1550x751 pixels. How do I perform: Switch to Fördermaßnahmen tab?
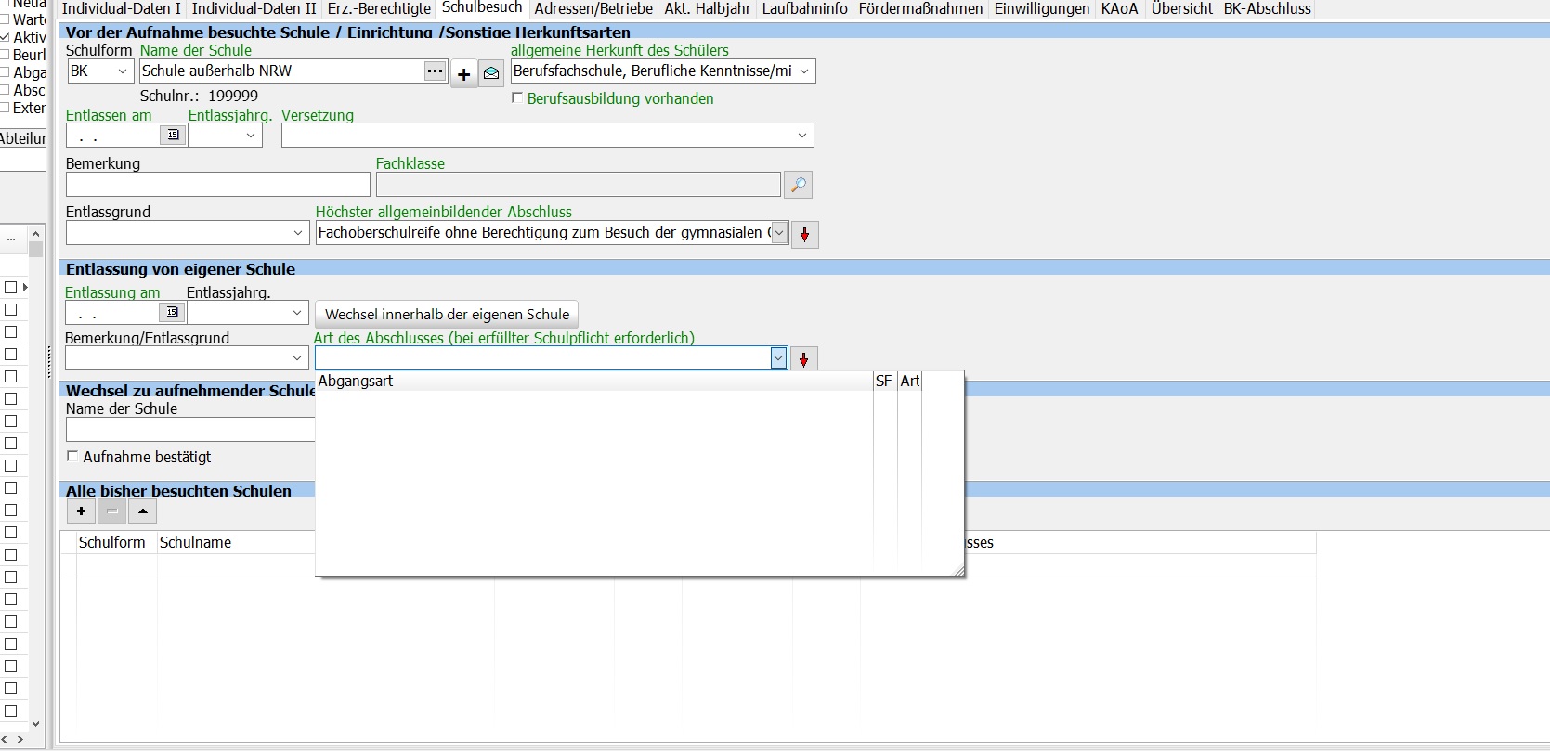[920, 9]
